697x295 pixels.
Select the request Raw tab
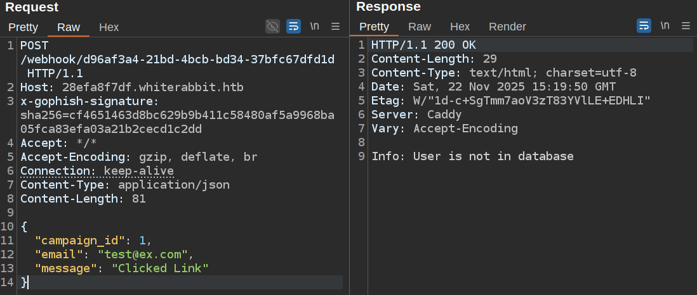coord(69,27)
